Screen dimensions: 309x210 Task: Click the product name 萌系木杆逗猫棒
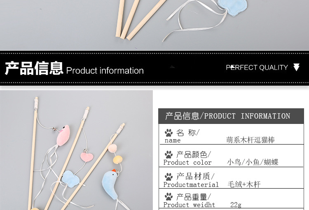coord(250,140)
